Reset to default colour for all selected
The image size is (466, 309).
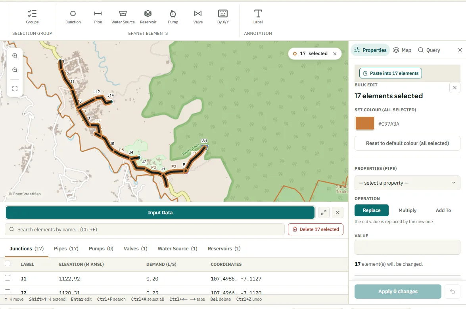pyautogui.click(x=407, y=143)
